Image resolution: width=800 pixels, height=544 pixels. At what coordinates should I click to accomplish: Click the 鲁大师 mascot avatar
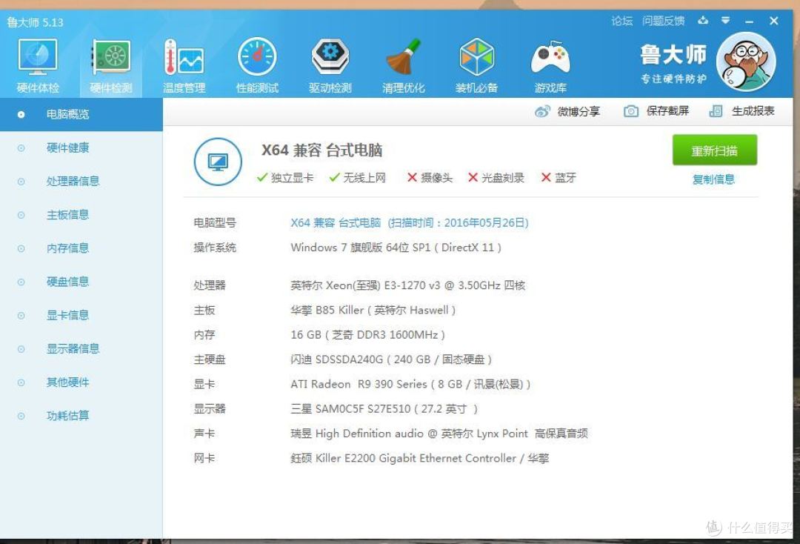pyautogui.click(x=745, y=62)
